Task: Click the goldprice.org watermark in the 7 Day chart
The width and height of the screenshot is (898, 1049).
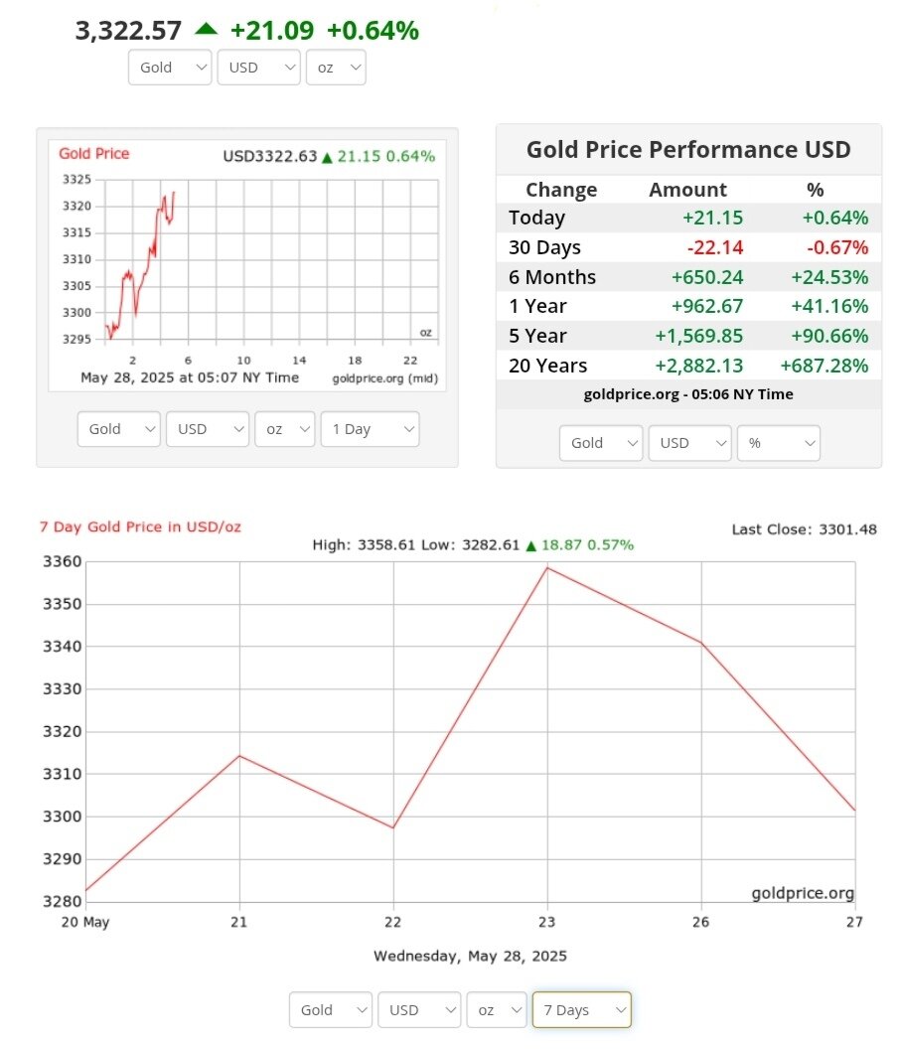Action: pyautogui.click(x=802, y=893)
